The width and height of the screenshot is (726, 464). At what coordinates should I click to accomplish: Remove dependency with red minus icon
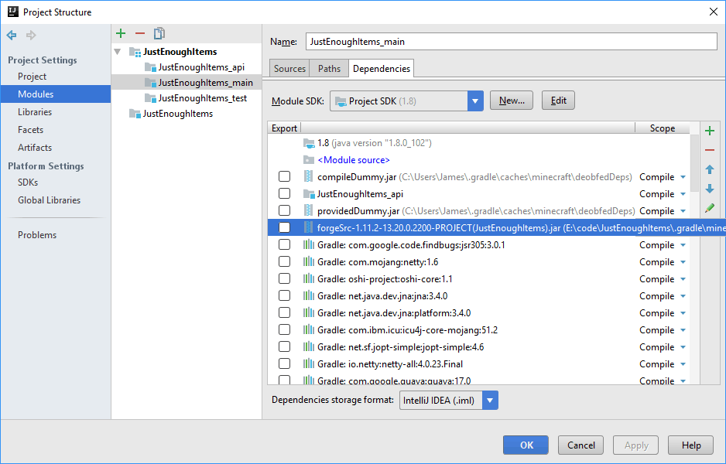(709, 150)
